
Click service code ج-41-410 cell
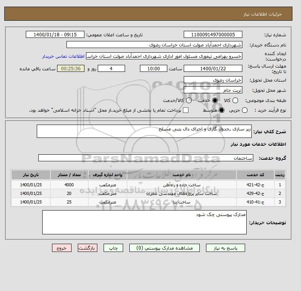[255, 202]
